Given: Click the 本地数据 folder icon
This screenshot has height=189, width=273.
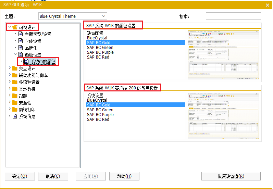Looking at the screenshot, I should [15, 89].
